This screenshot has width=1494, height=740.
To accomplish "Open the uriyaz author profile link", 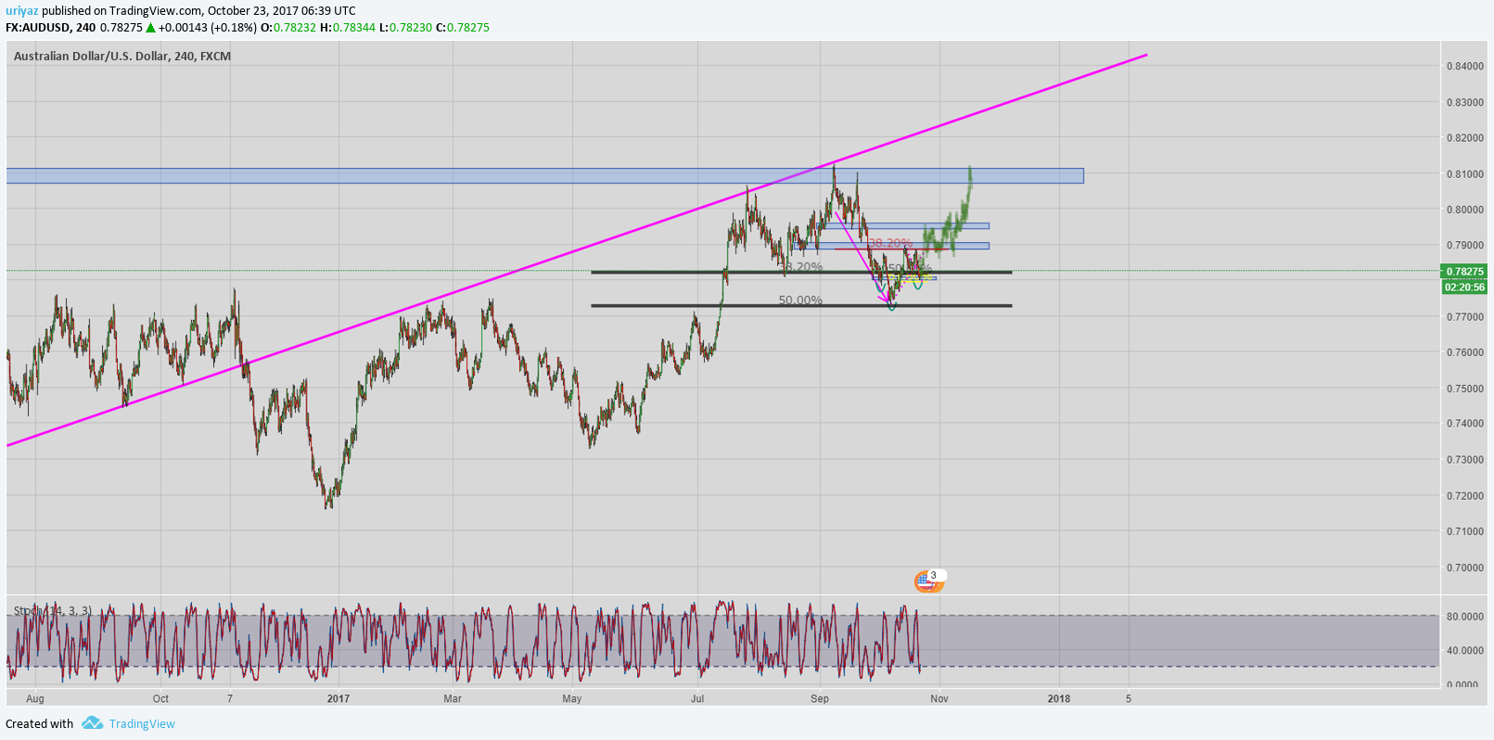I will [x=22, y=11].
